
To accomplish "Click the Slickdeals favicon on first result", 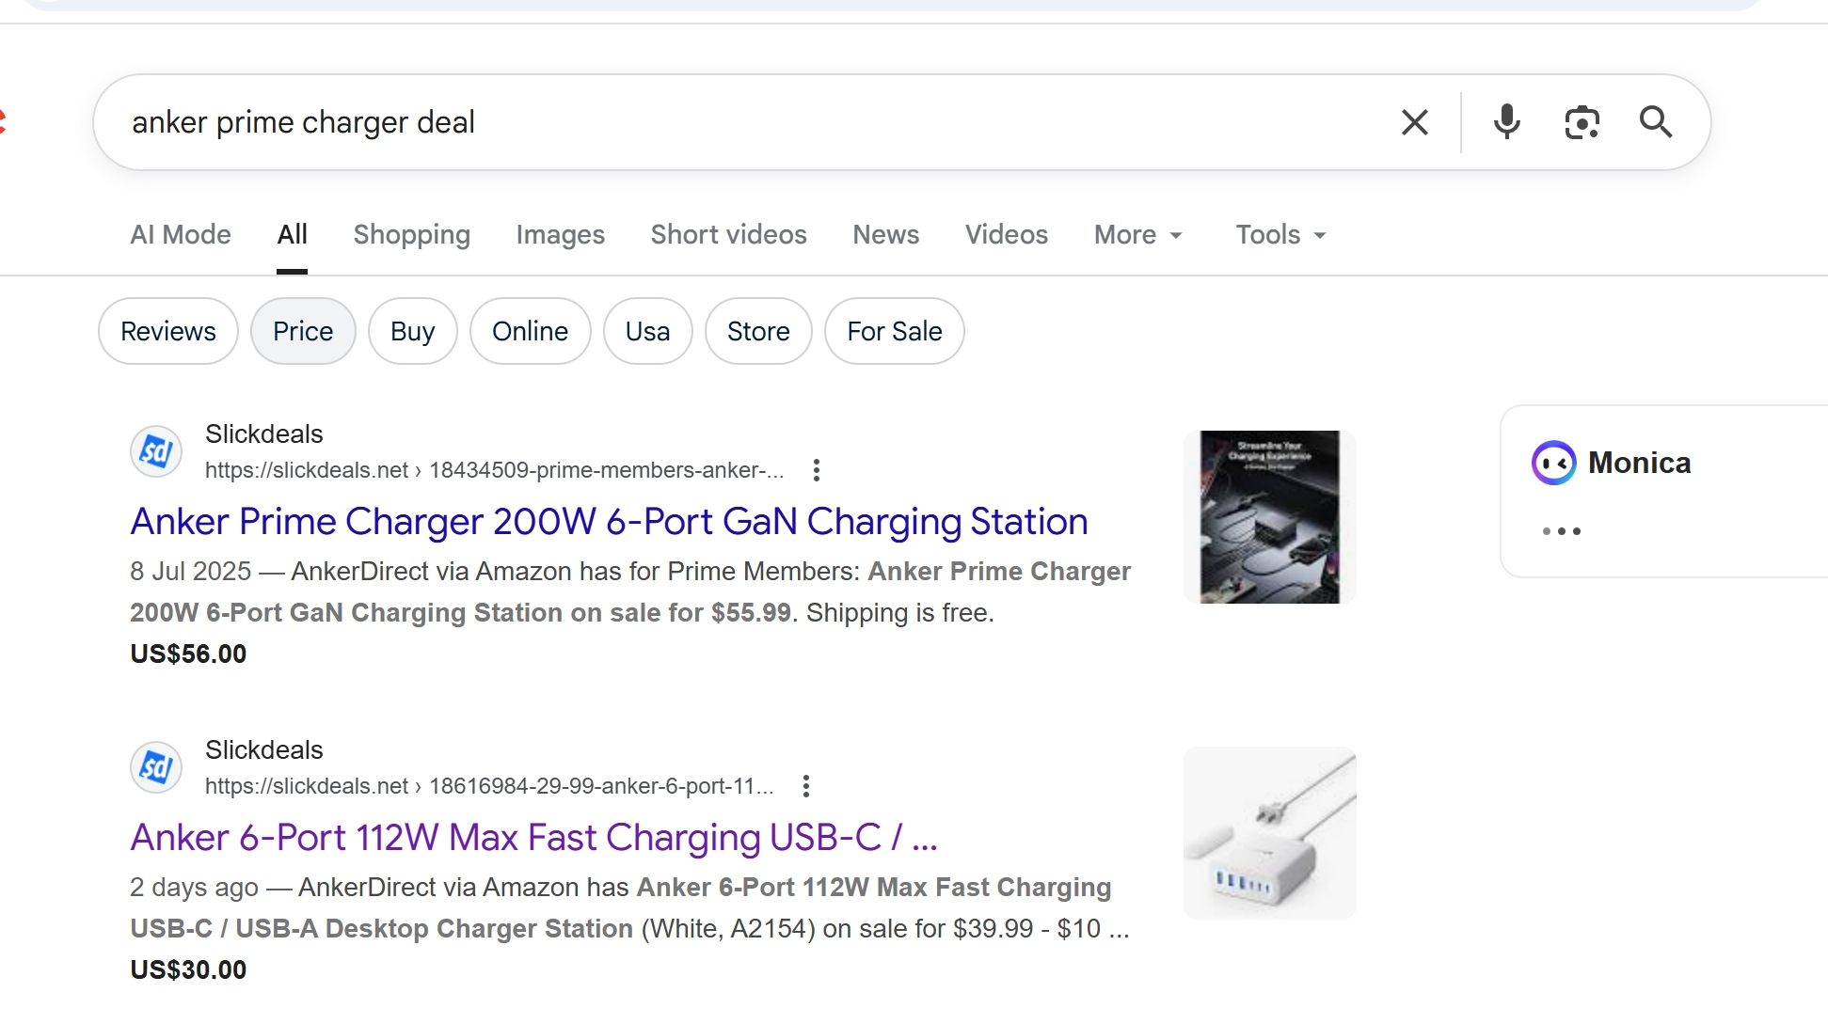I will pyautogui.click(x=156, y=451).
